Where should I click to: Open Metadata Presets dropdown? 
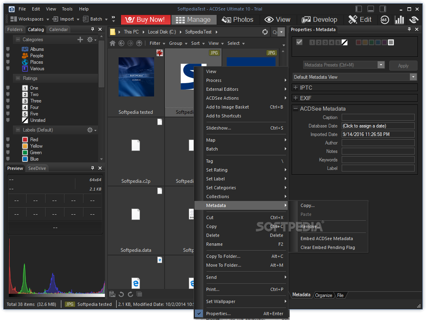381,65
